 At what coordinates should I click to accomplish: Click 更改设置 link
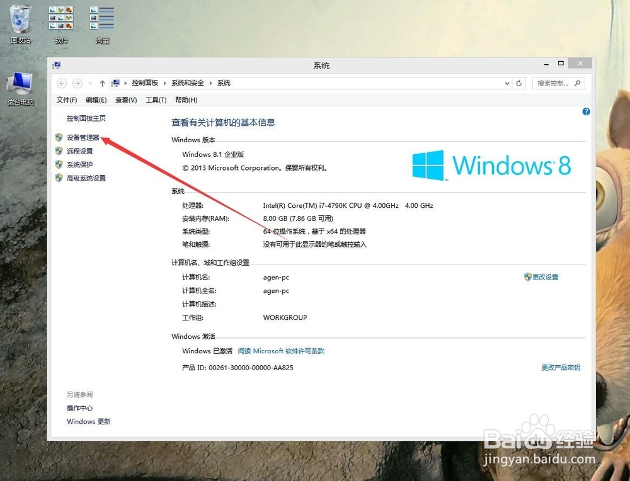[545, 277]
